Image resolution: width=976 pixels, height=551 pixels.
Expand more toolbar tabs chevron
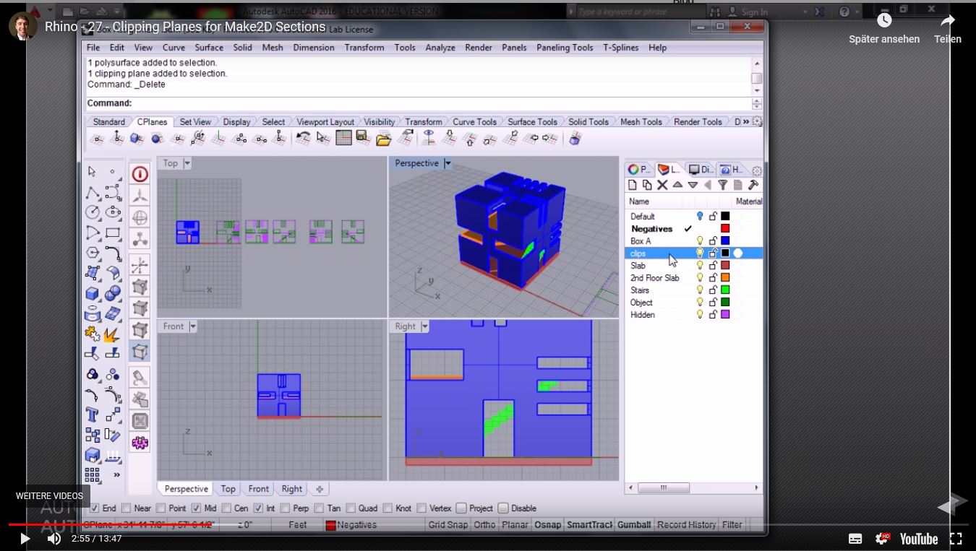pyautogui.click(x=746, y=121)
